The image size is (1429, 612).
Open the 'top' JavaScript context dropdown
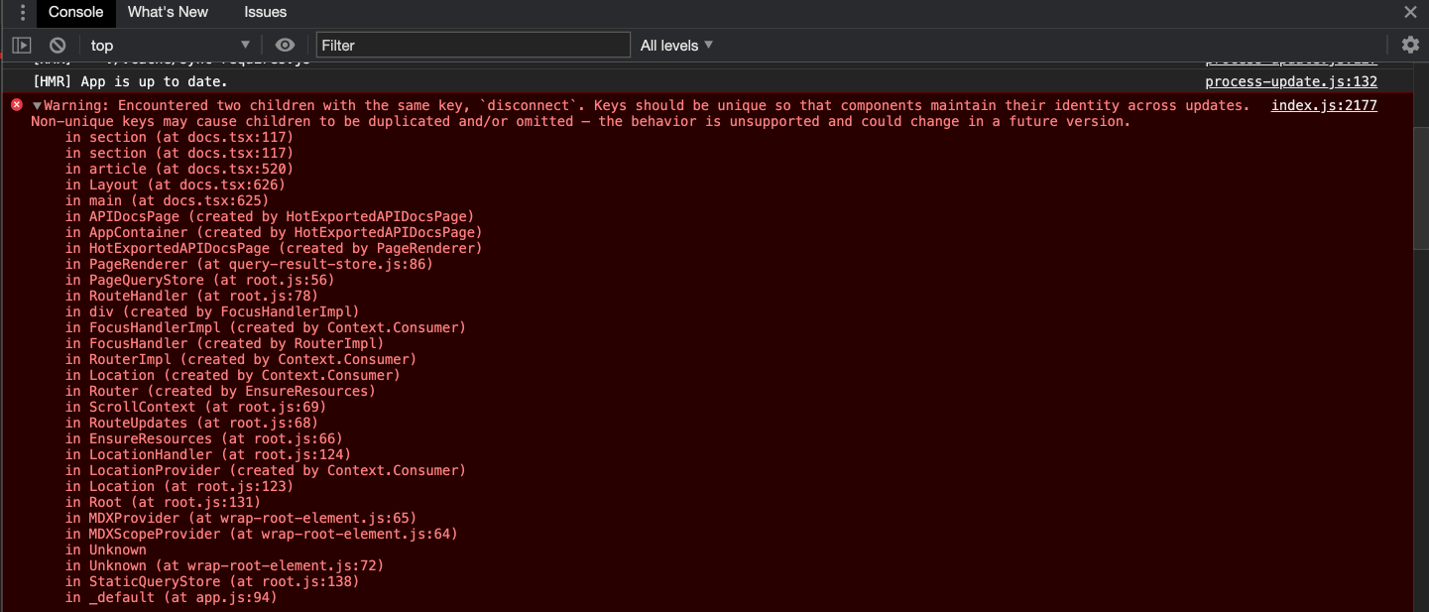pyautogui.click(x=171, y=45)
